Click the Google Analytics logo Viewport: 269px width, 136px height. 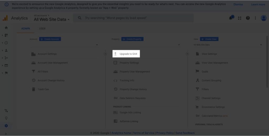pos(5,18)
